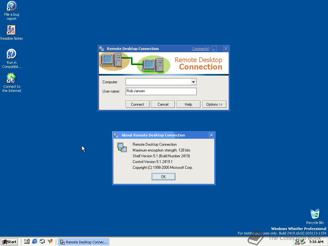Close the Remote Desktop Connection window
328x246 pixels.
point(226,49)
